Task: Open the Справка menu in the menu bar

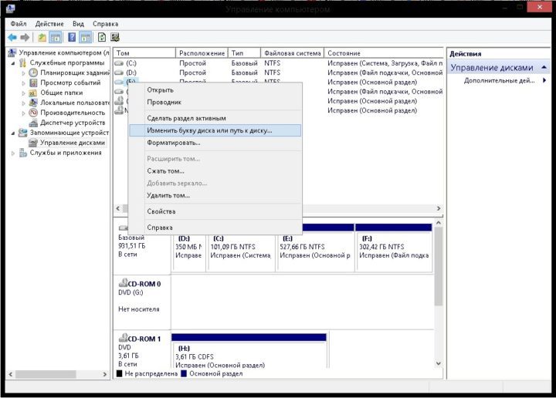Action: [x=105, y=24]
